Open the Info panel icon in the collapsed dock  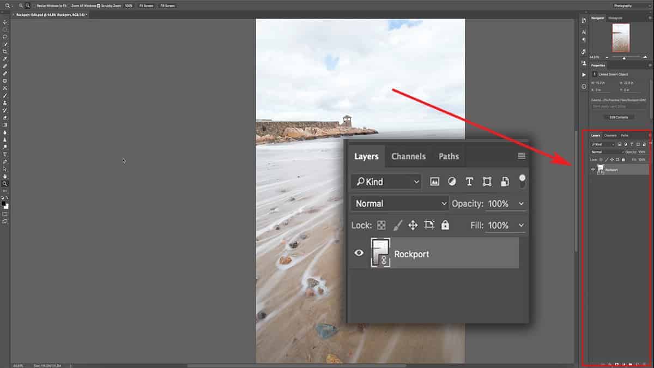point(583,87)
